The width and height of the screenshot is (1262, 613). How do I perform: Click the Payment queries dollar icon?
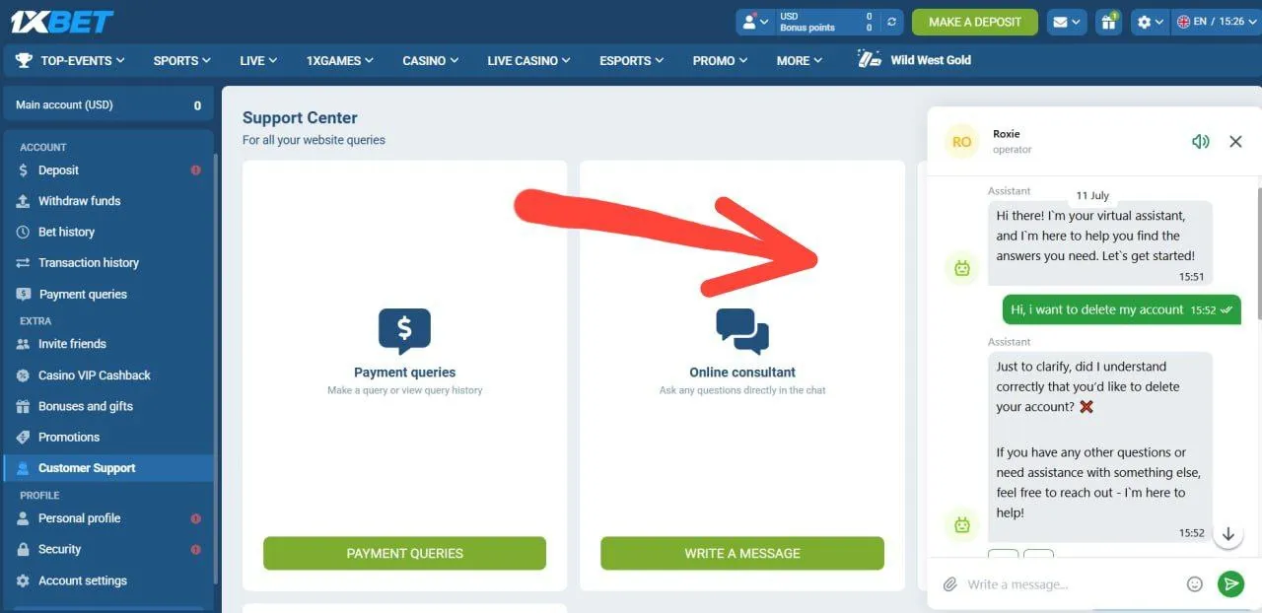point(404,332)
